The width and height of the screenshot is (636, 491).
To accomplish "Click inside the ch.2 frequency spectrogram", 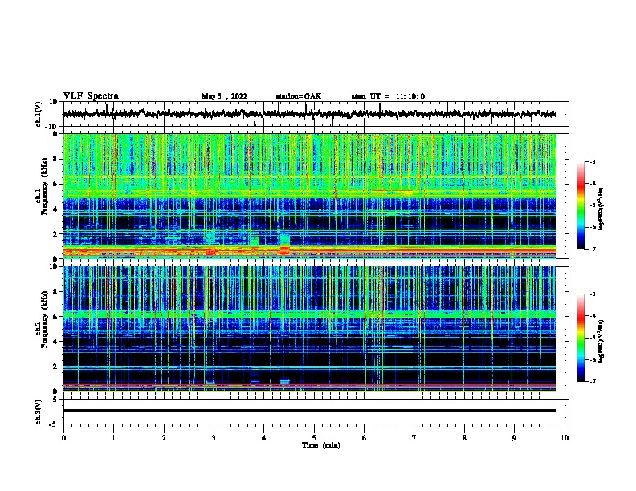I will (x=310, y=329).
